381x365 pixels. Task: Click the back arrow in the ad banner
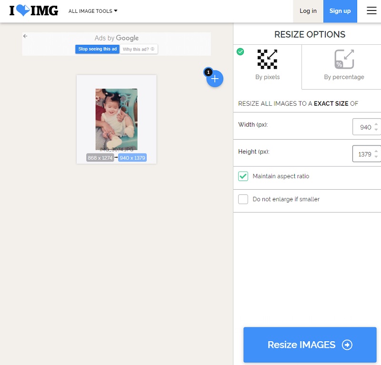(25, 36)
